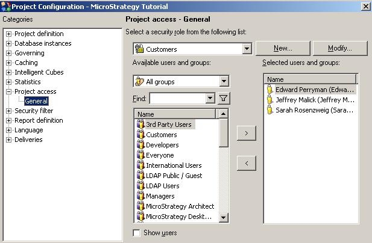
Task: Expand the Intelligent Cubes category
Action: [x=8, y=72]
